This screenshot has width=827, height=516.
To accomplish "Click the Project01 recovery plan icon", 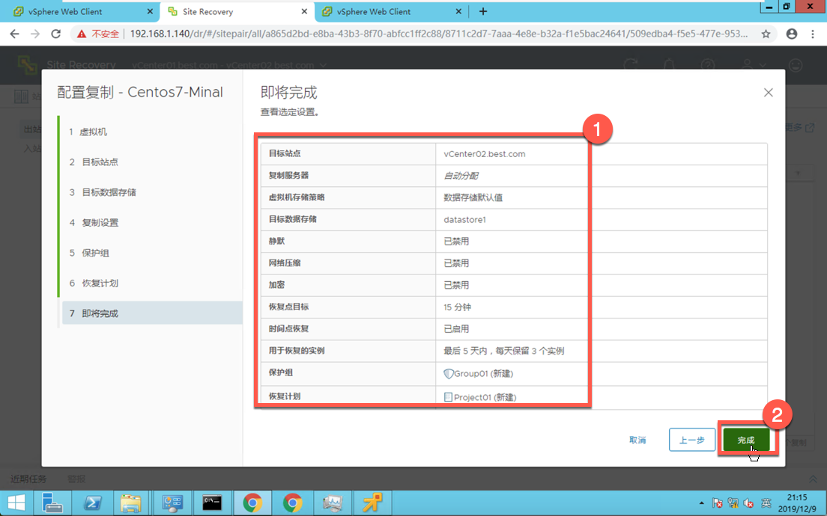I will (448, 397).
